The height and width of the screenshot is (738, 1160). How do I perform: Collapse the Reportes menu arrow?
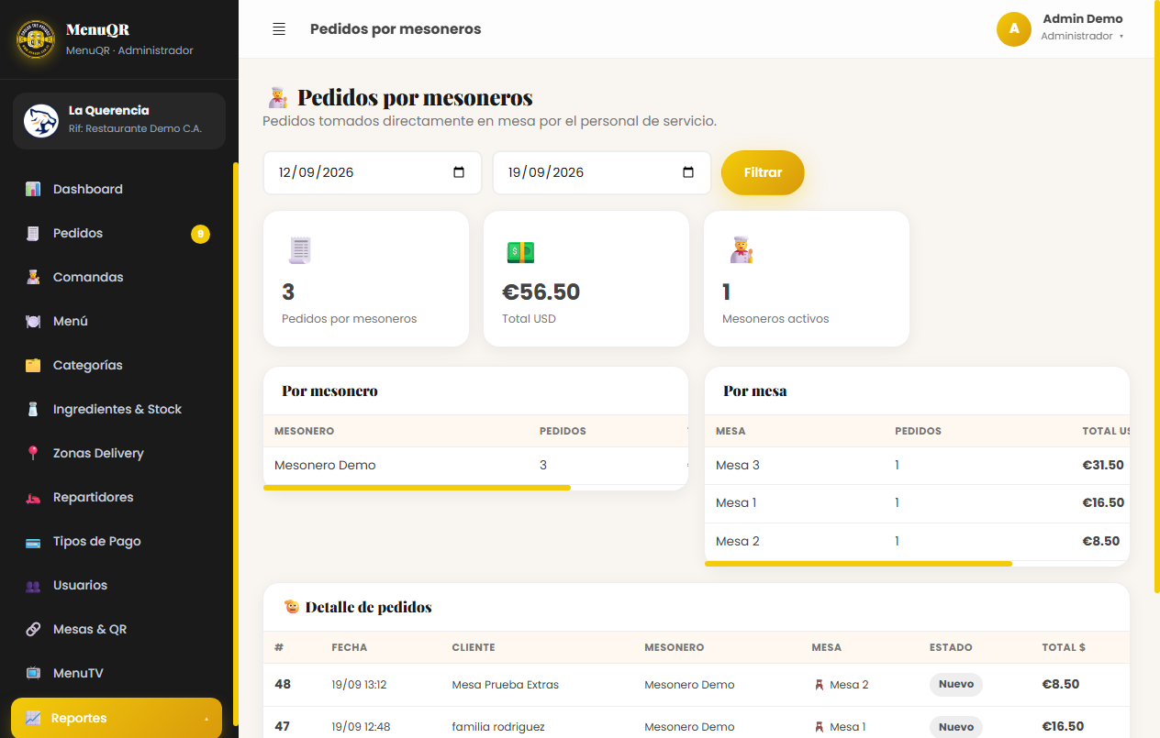206,719
